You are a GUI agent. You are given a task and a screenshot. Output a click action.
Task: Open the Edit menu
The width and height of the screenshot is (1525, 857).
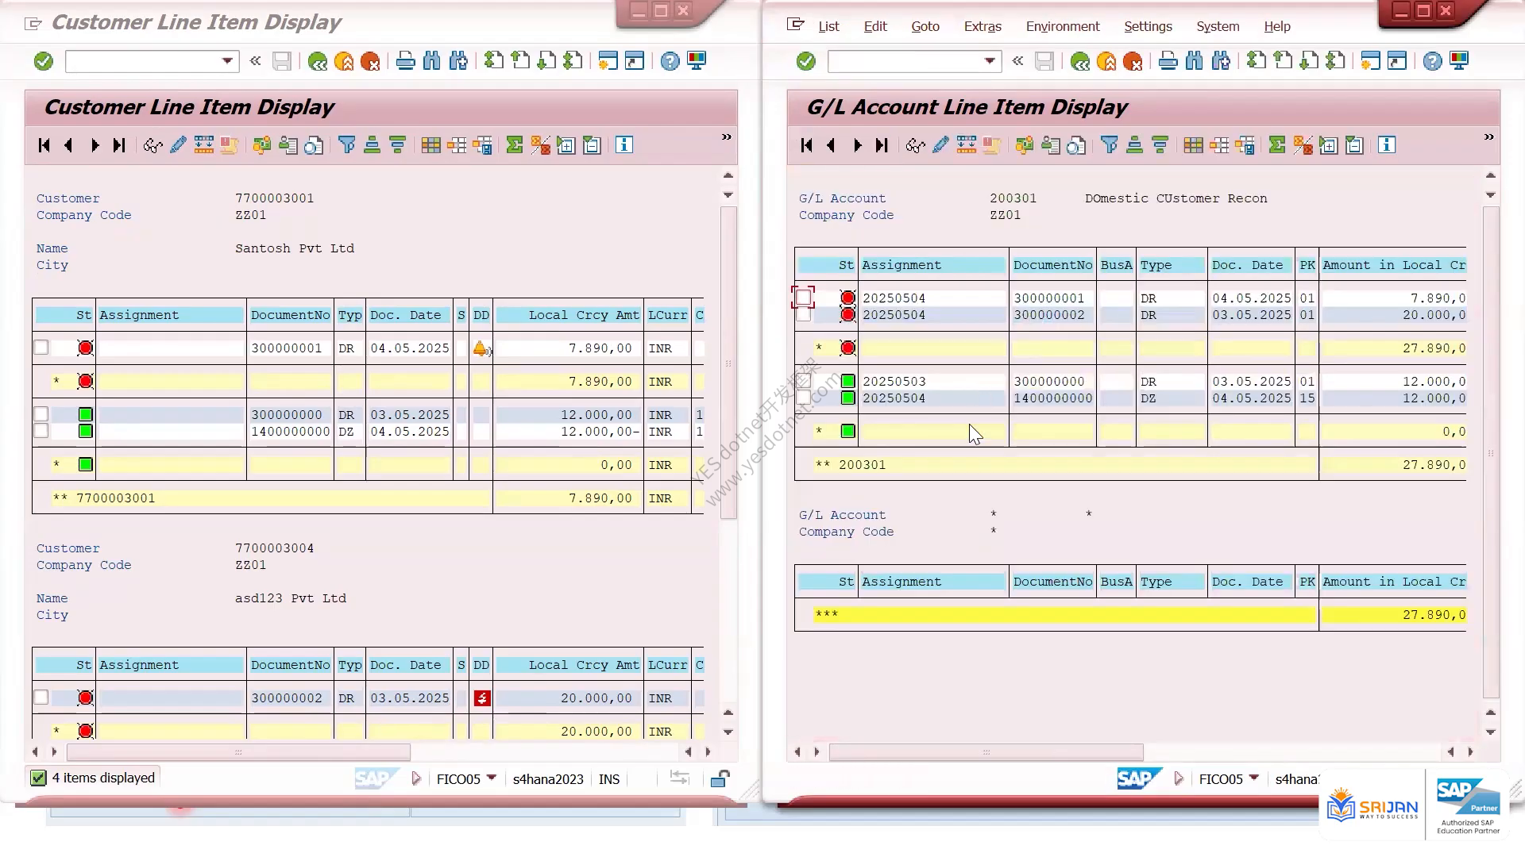875,26
